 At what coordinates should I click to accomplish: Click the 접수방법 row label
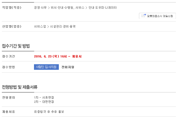(x=8, y=67)
